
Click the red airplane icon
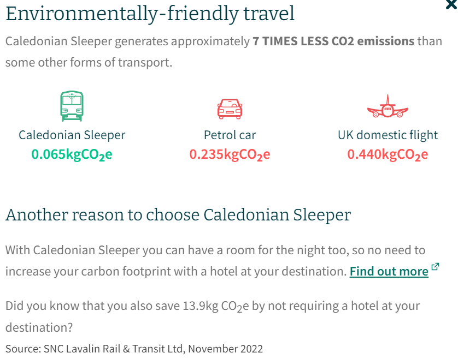point(387,107)
